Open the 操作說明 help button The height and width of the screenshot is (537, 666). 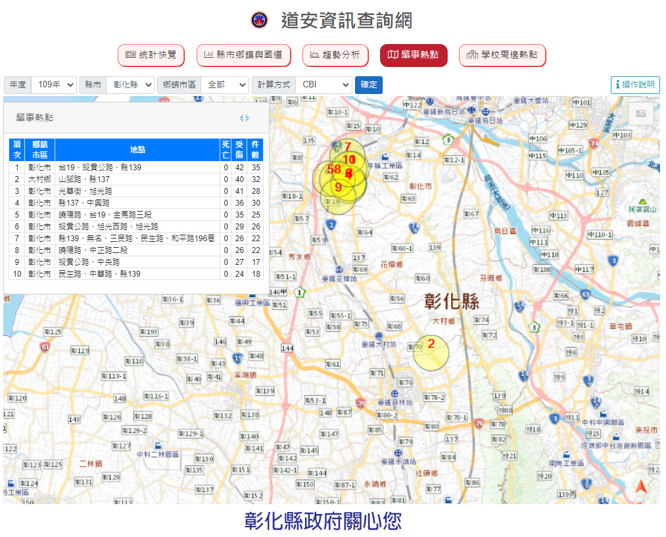click(634, 85)
